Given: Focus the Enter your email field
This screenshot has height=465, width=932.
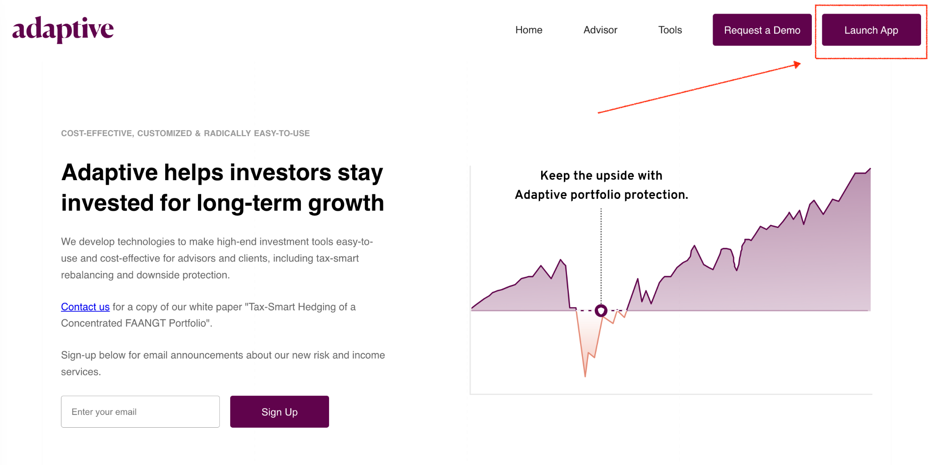Looking at the screenshot, I should (x=140, y=411).
